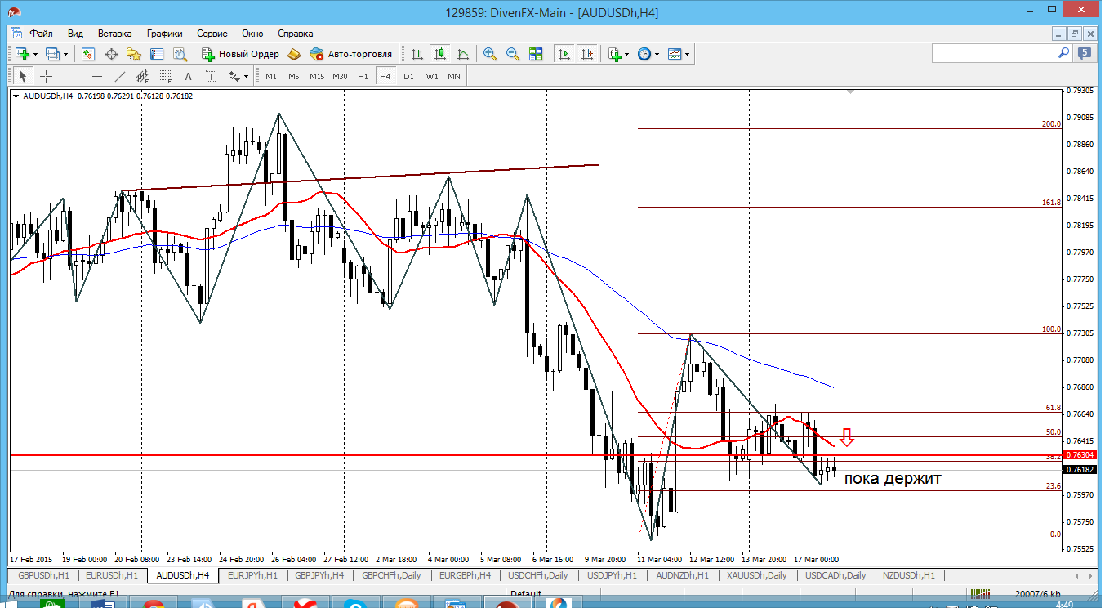Select the Trendline drawing tool
Screen dimensions: 1105x608
(120, 76)
